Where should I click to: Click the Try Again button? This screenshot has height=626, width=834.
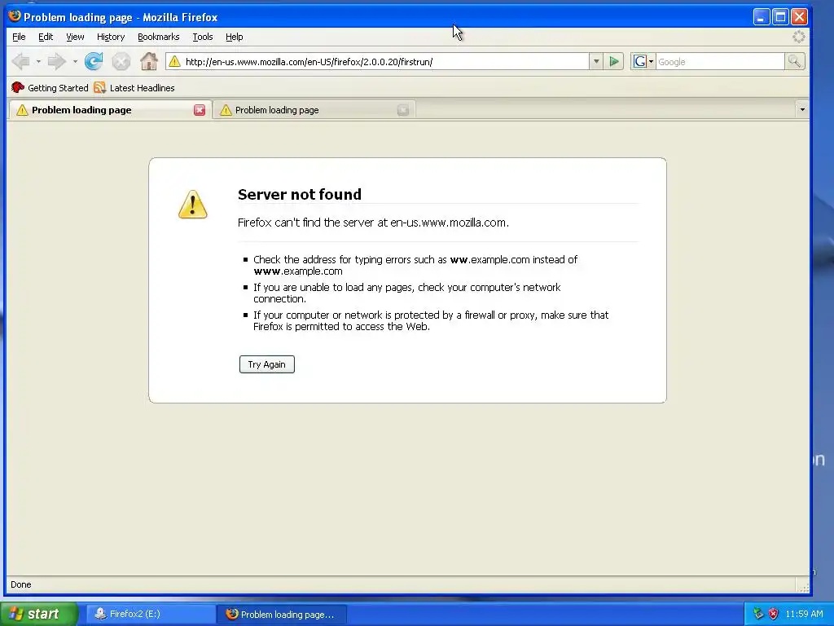click(267, 364)
